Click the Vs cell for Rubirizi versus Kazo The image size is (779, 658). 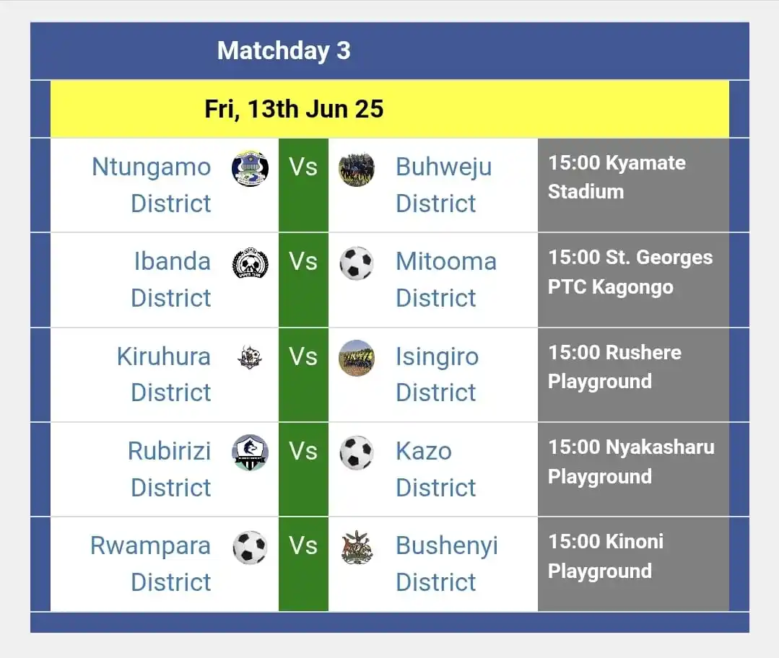303,469
